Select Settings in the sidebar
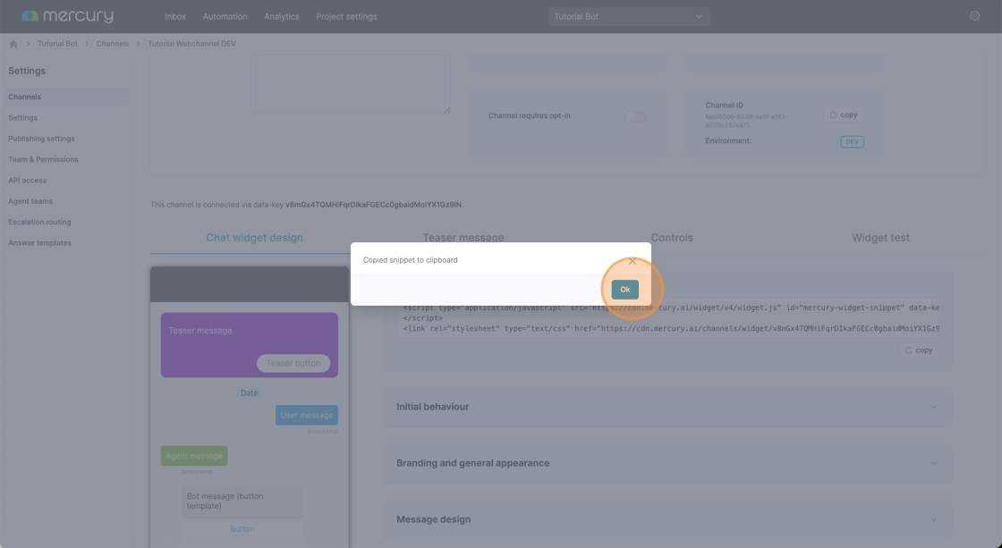This screenshot has width=1002, height=548. pos(23,117)
